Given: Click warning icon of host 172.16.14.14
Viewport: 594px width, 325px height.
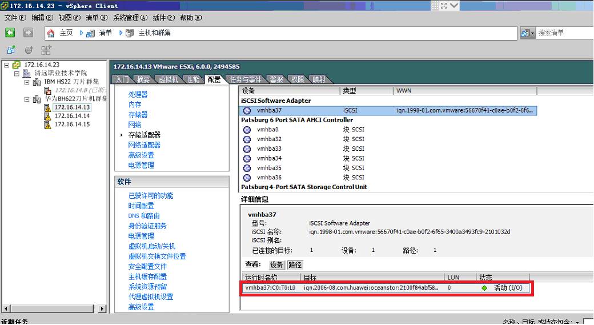Looking at the screenshot, I should 47,116.
